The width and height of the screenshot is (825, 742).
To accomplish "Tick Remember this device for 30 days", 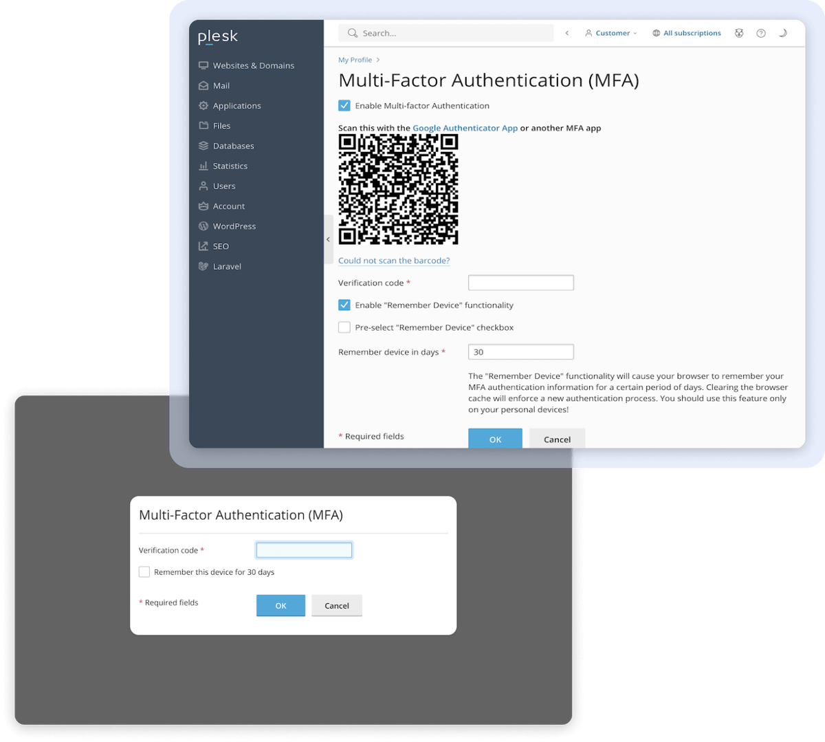I will point(144,572).
